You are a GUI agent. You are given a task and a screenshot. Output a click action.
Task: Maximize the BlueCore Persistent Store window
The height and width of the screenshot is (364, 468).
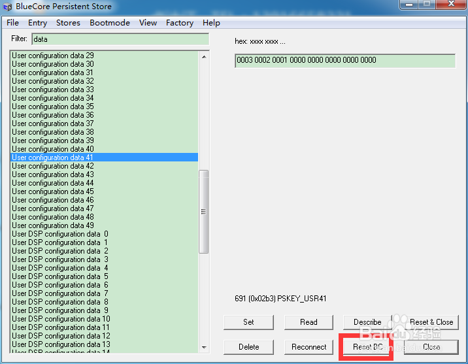coord(427,4)
